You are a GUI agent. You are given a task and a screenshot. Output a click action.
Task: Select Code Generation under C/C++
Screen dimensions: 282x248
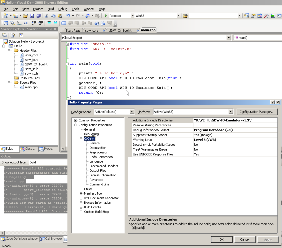point(101,157)
